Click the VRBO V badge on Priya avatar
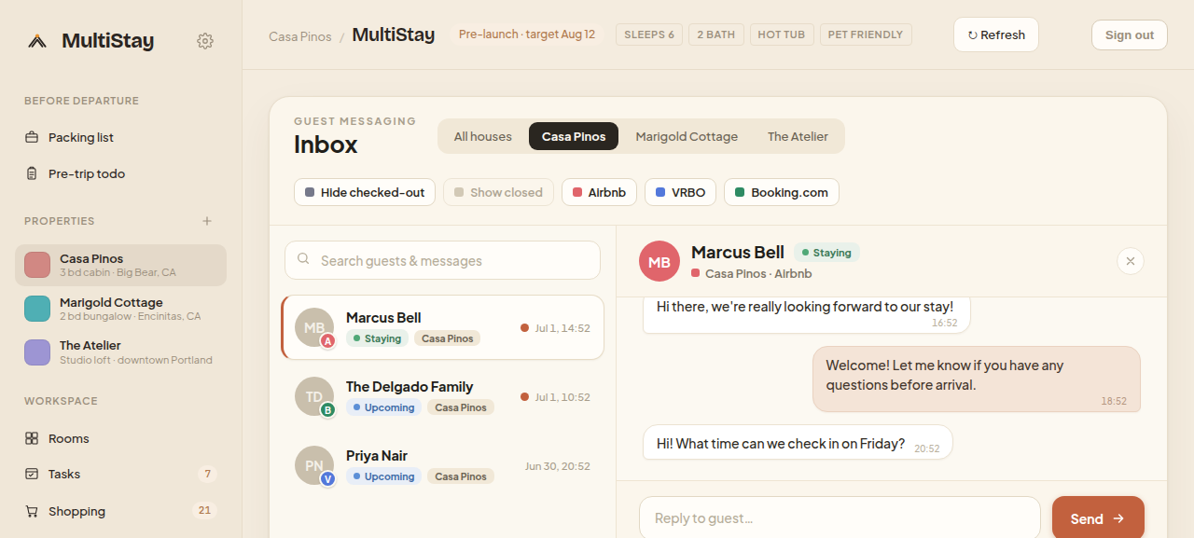 (327, 479)
